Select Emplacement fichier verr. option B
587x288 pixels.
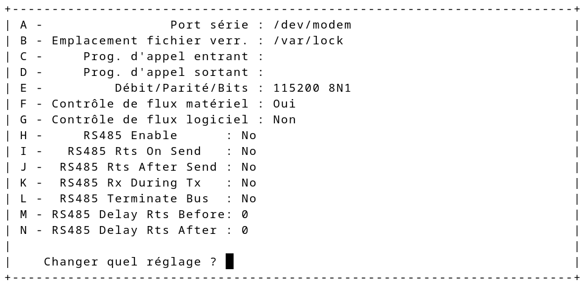tap(181, 41)
